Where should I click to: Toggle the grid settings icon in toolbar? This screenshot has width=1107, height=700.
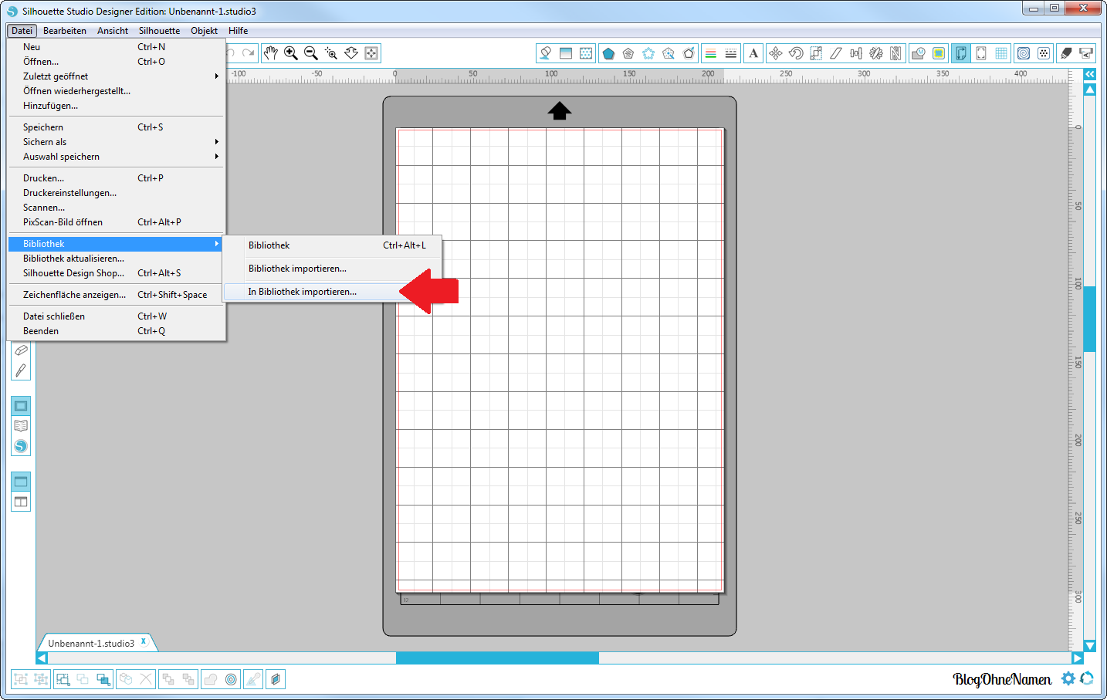point(1001,53)
